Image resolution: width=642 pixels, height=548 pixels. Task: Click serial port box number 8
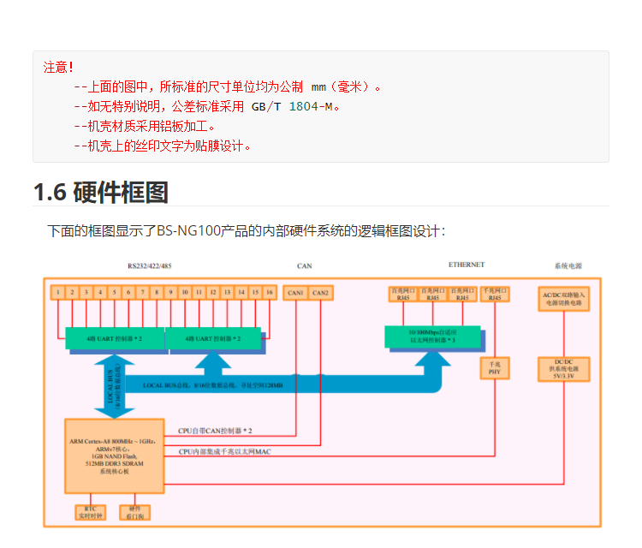tap(157, 293)
